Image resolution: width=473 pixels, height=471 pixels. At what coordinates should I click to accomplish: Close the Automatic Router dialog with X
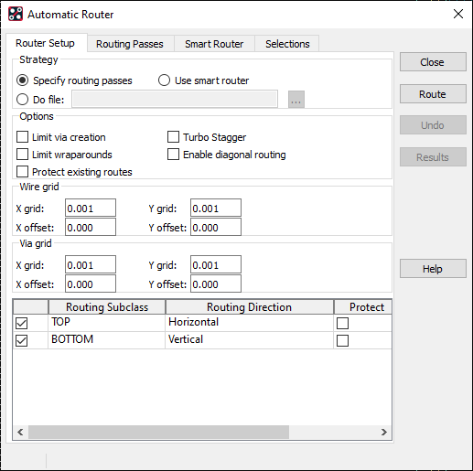click(458, 14)
